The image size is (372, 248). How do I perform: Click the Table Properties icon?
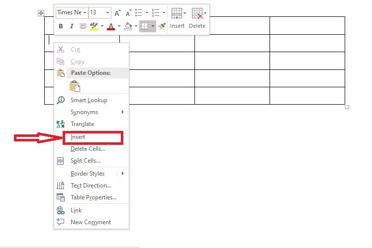61,197
